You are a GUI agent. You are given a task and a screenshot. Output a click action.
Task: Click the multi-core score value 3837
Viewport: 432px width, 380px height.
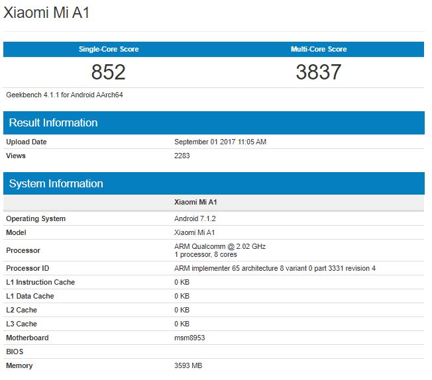(x=319, y=72)
